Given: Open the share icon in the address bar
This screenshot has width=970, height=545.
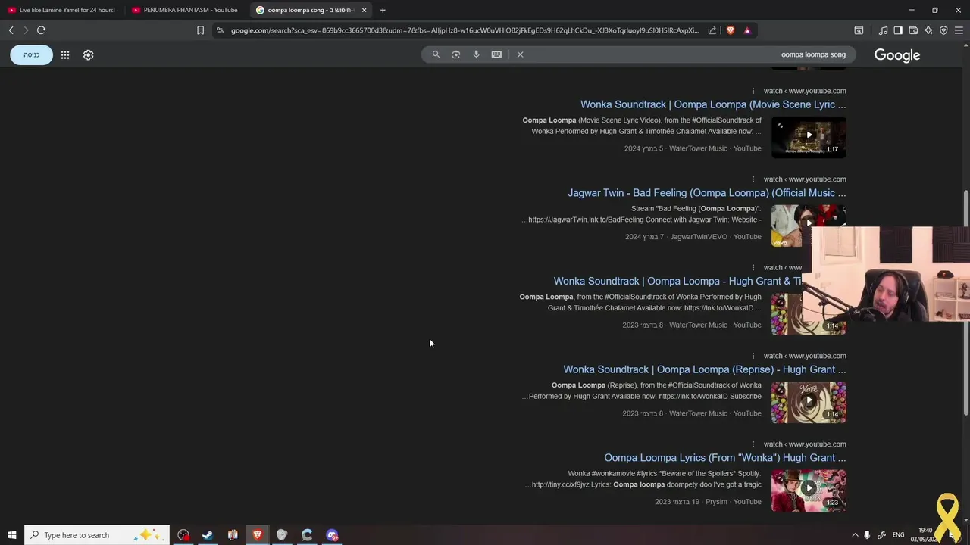Looking at the screenshot, I should 712,30.
